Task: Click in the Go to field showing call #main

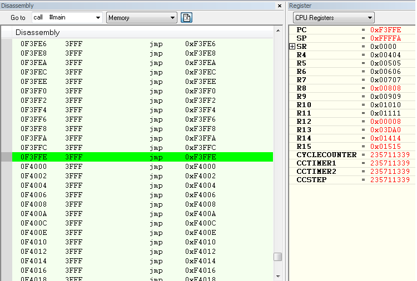Action: click(x=63, y=18)
